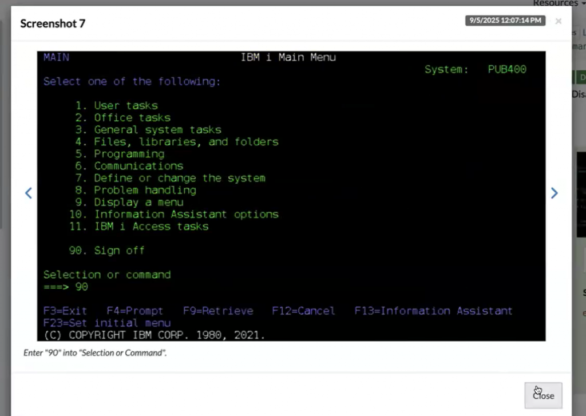This screenshot has height=416, width=586.
Task: Click the F9=Retrieve function key label
Action: [218, 311]
